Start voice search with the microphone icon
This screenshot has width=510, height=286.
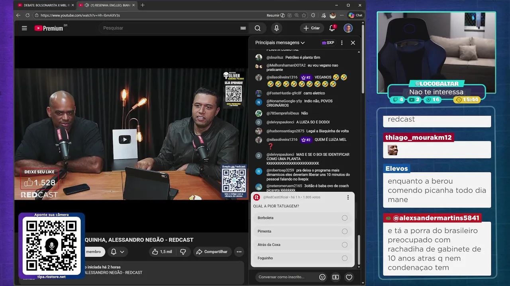(x=277, y=28)
